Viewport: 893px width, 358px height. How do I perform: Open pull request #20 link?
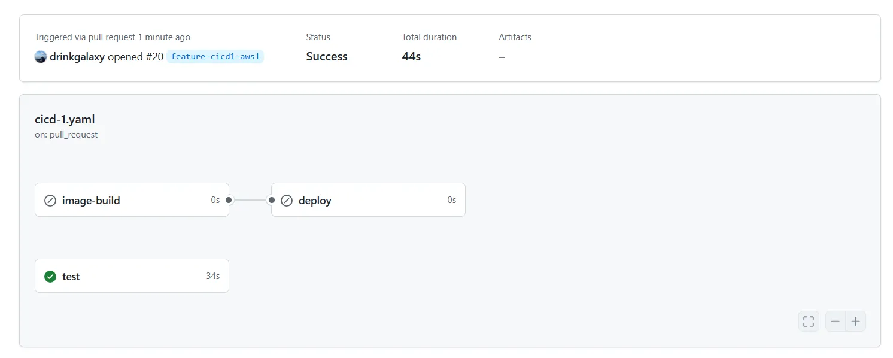pos(154,57)
